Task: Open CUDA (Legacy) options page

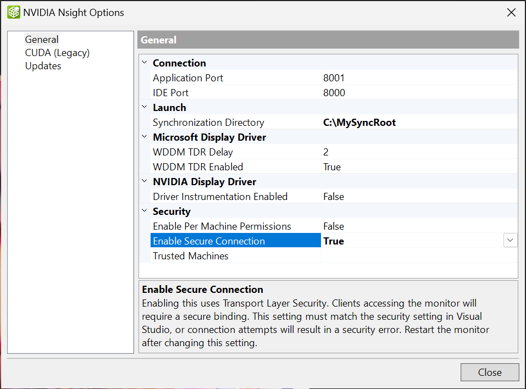Action: click(57, 53)
